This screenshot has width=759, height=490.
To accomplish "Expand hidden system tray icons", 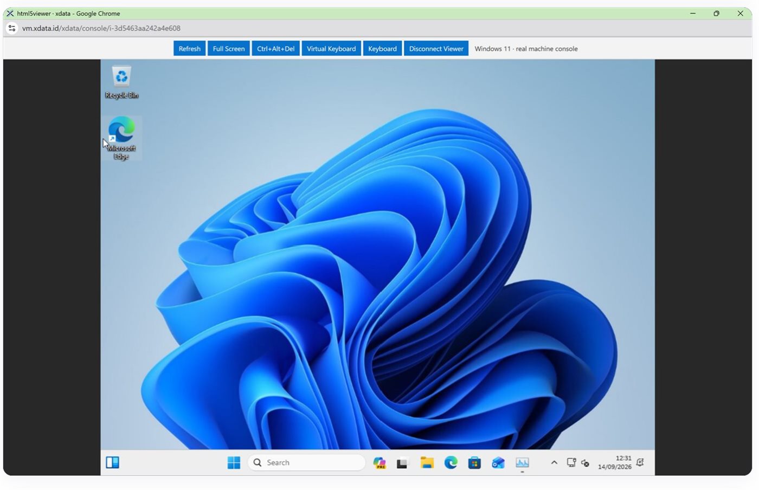I will pos(554,462).
